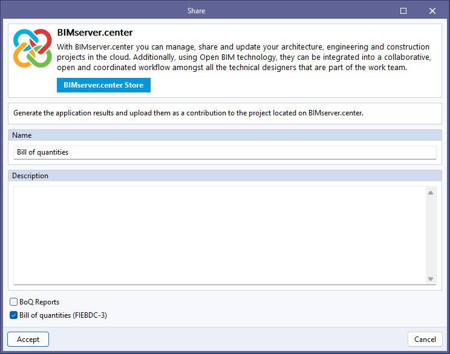The image size is (450, 354).
Task: Click the Cancel button
Action: (x=425, y=339)
